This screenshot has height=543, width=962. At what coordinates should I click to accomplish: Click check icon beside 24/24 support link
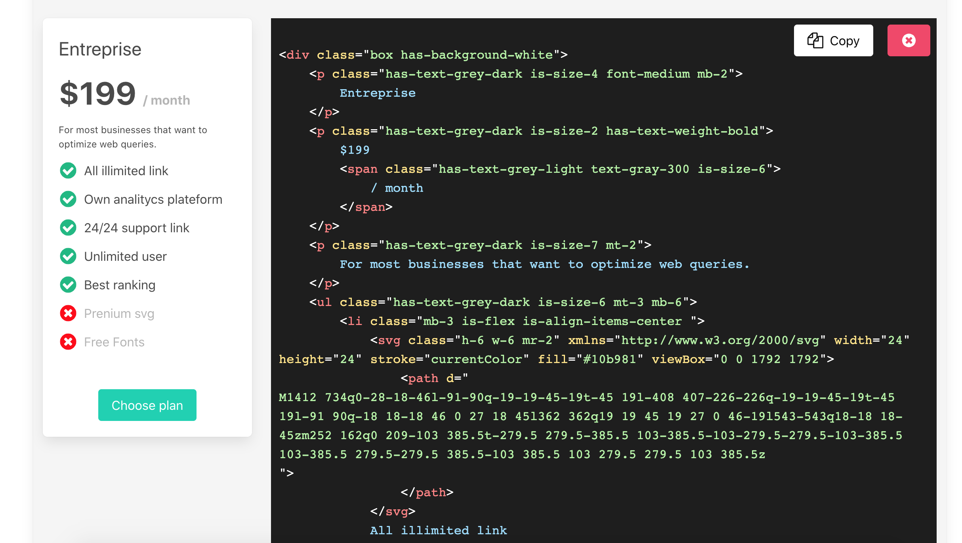point(68,228)
